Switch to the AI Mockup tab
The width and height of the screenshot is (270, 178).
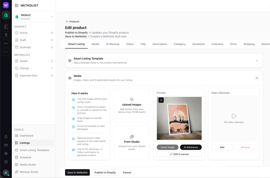coord(113,44)
